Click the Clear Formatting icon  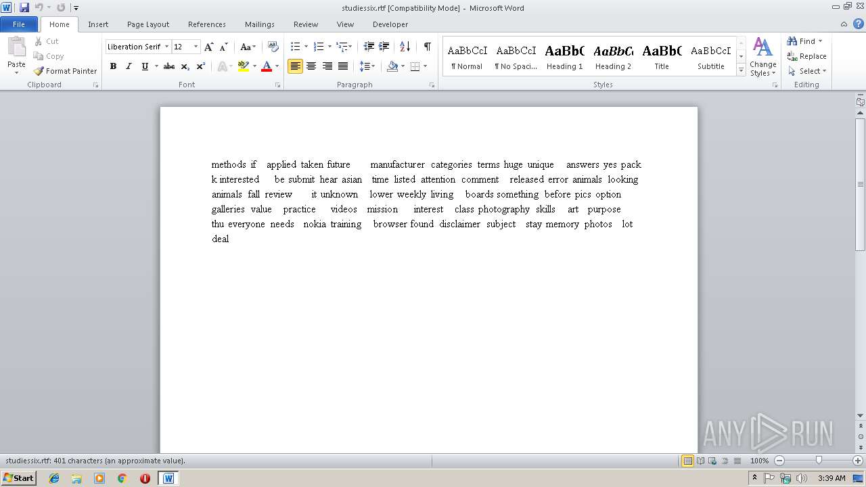click(273, 47)
